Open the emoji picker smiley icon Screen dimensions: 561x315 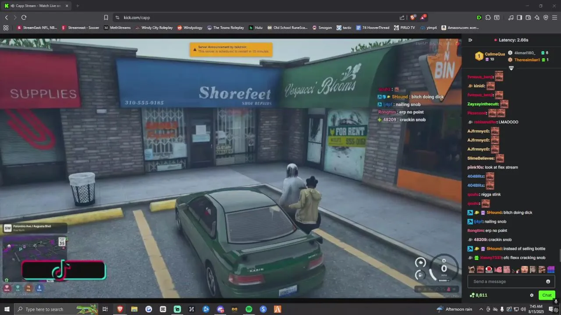[548, 281]
